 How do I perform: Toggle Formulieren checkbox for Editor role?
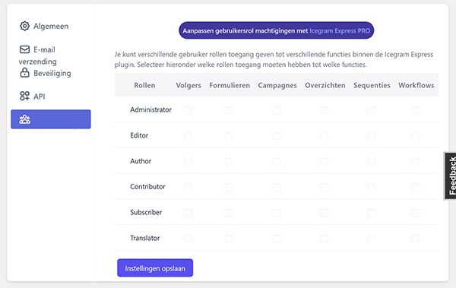tap(229, 136)
